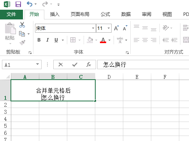Open the 审阅 tab
Viewport: 189px width, 141px height.
(x=147, y=14)
